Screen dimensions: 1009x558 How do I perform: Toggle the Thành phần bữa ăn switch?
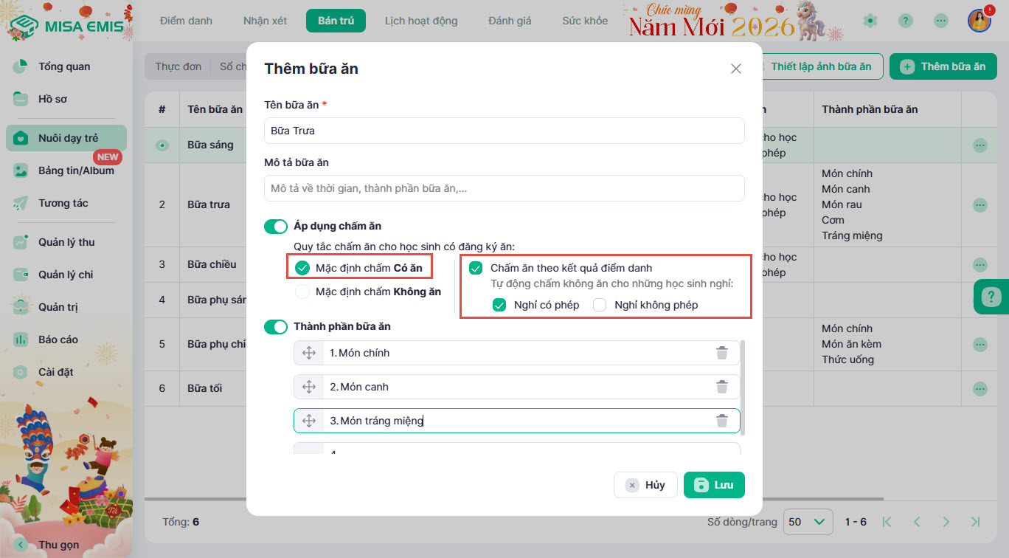[x=276, y=326]
